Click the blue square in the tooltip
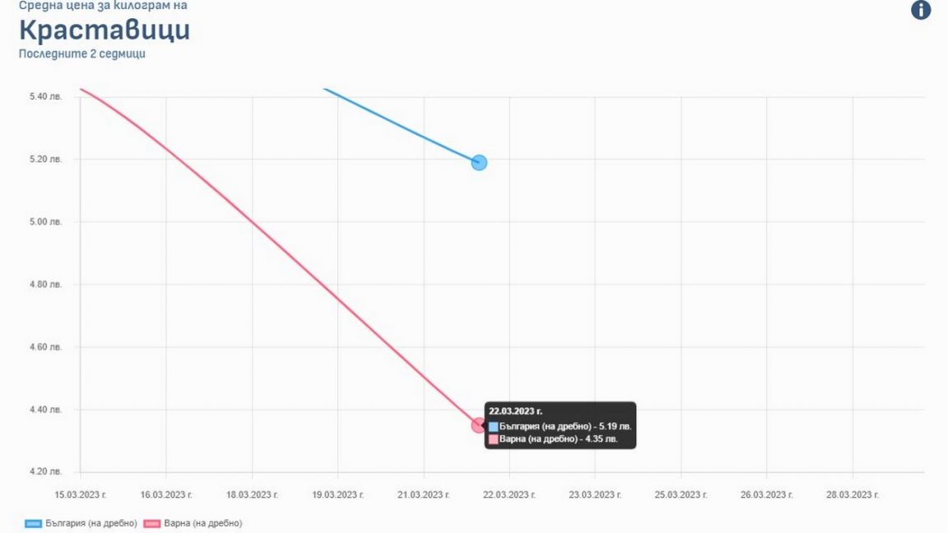948x533 pixels. click(494, 427)
